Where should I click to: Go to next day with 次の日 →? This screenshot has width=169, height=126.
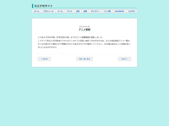[125, 59]
